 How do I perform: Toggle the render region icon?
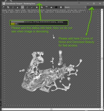(42, 7)
